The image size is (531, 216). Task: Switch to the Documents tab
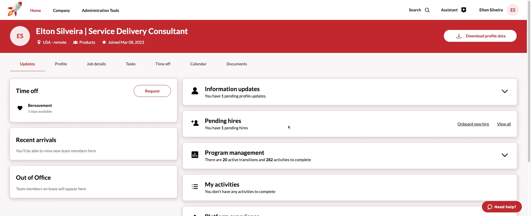pyautogui.click(x=237, y=64)
